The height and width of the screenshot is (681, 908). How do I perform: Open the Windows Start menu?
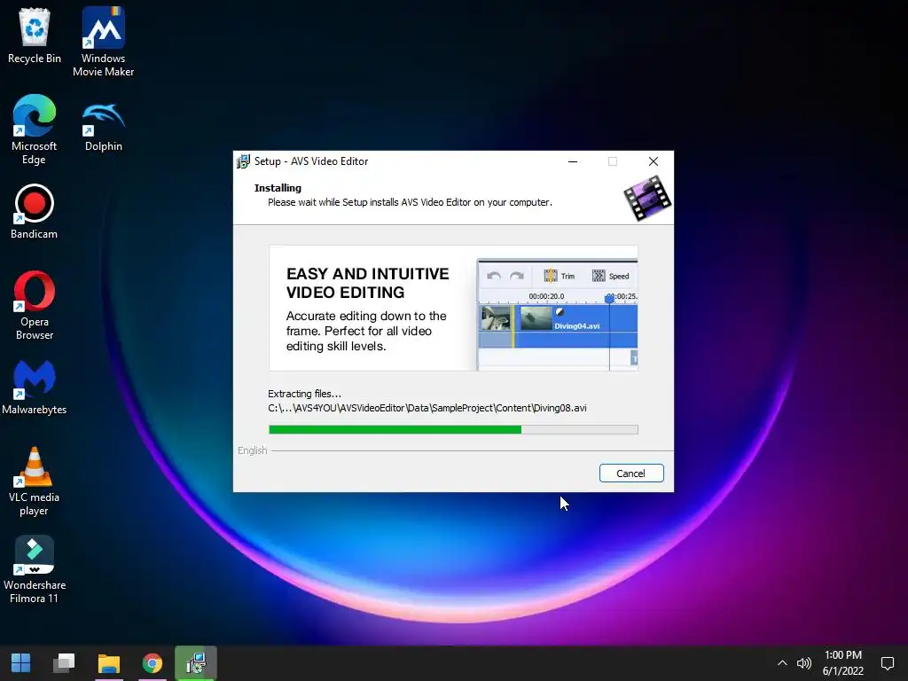(x=21, y=663)
